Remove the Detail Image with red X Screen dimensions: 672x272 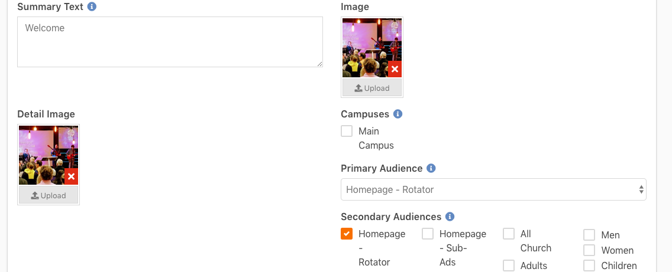point(72,177)
